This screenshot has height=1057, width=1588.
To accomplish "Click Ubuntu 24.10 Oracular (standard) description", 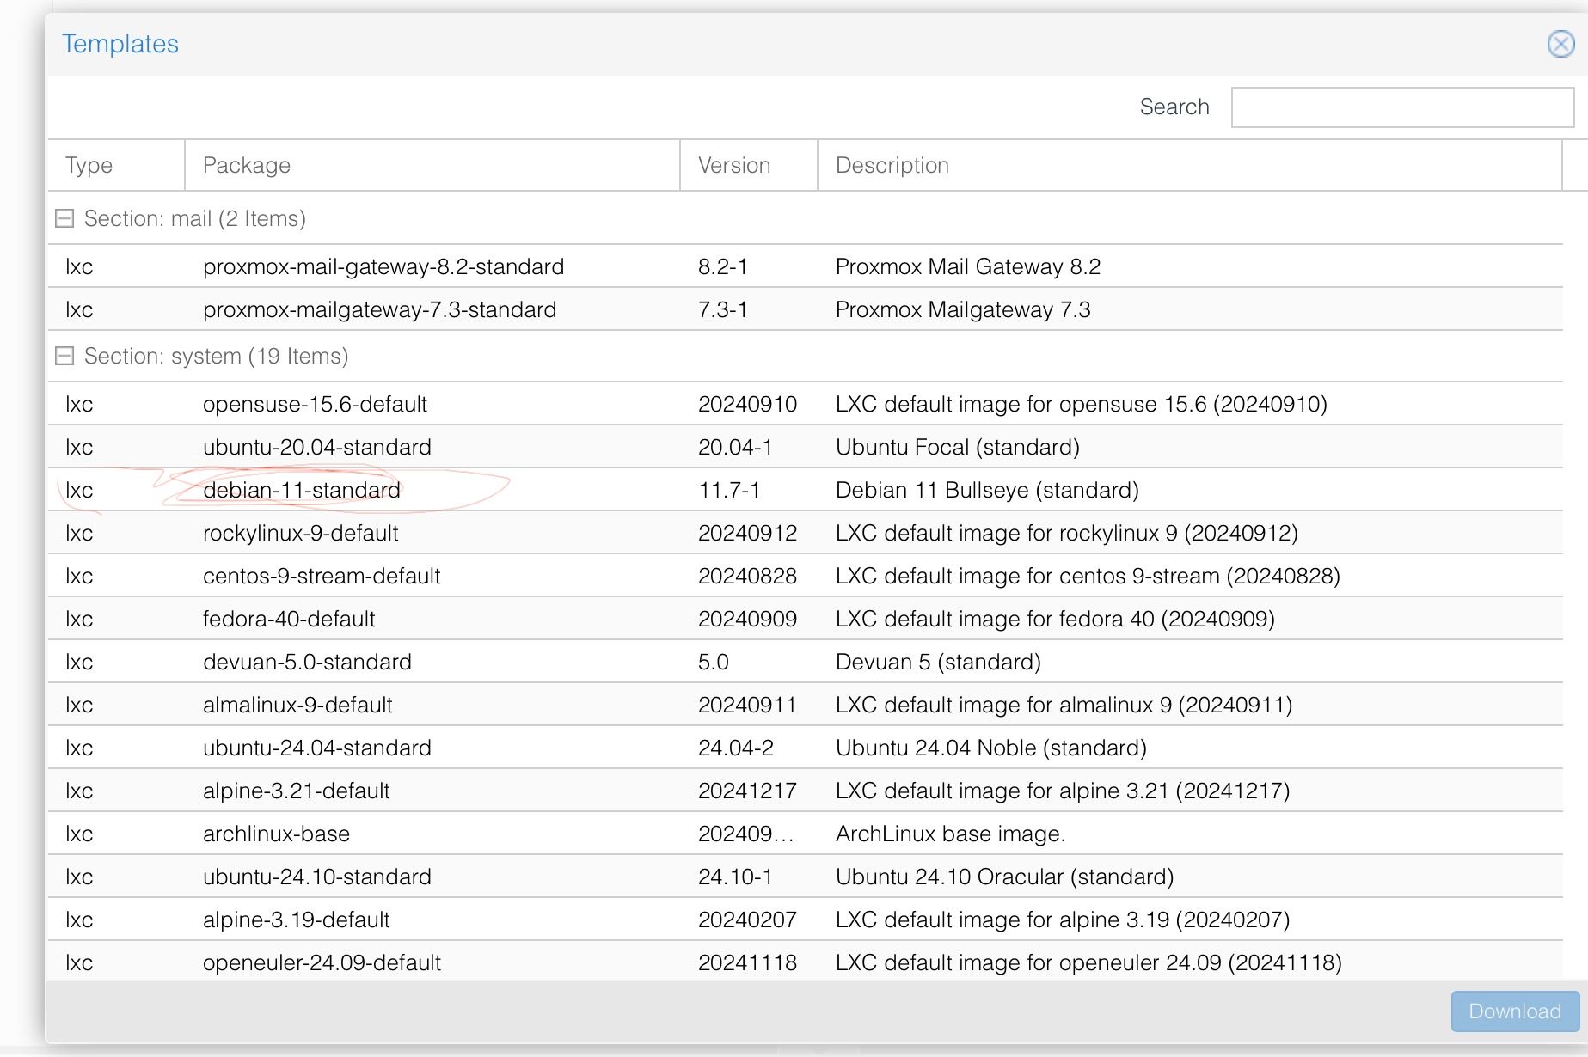I will [x=1004, y=877].
